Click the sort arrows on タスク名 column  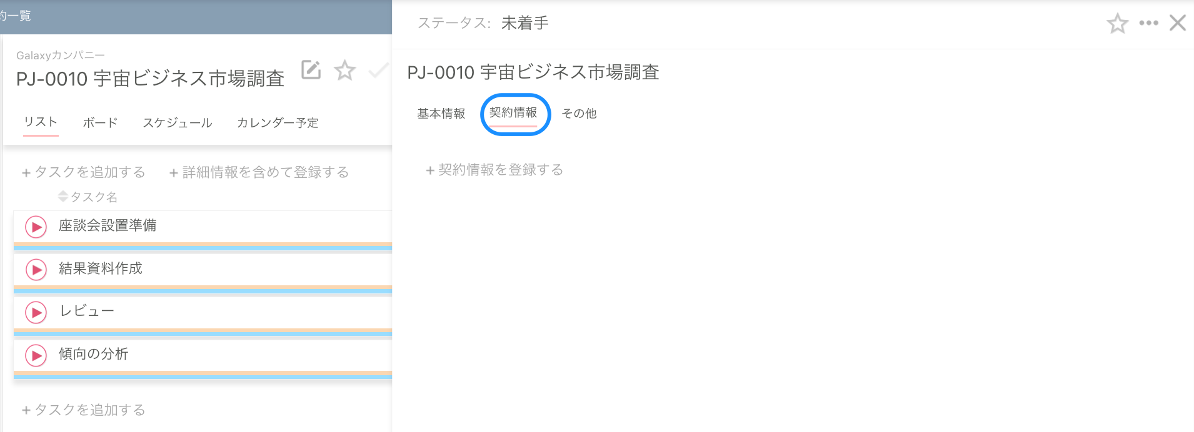tap(63, 196)
